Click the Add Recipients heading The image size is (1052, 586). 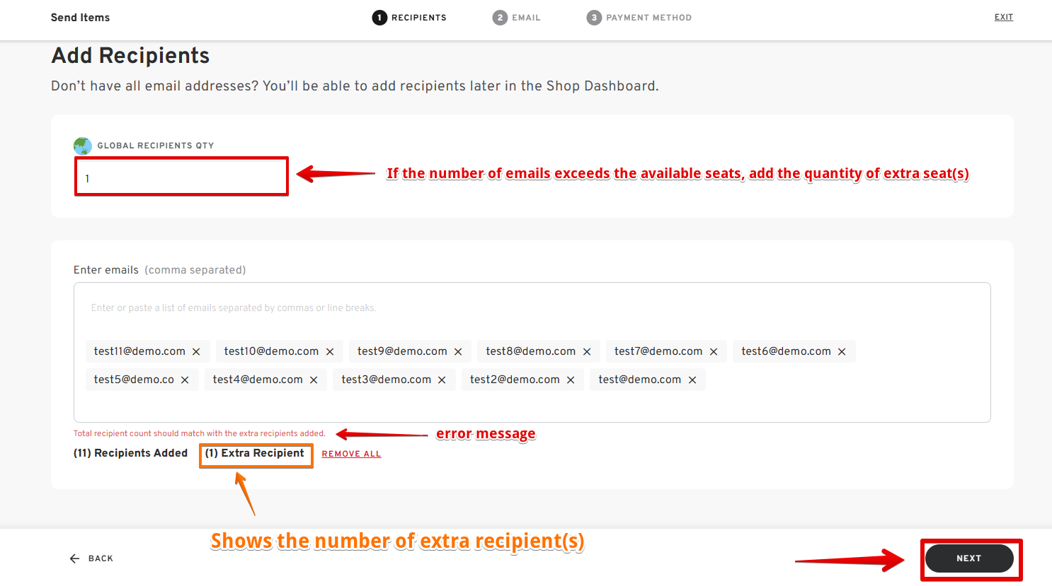[130, 55]
